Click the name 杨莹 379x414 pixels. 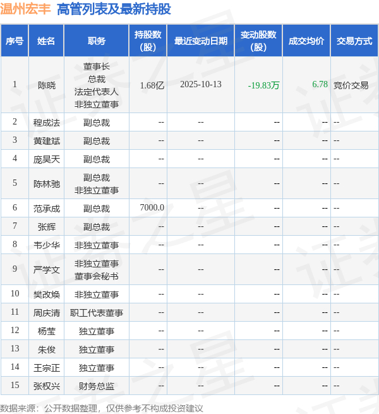[47, 331]
